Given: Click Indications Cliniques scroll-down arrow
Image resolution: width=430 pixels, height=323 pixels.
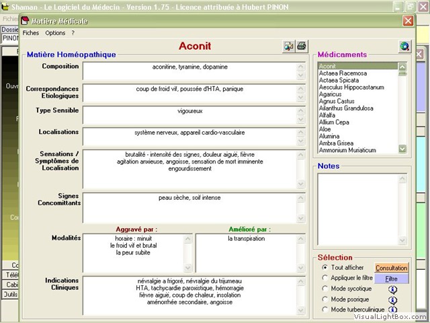Looking at the screenshot, I should 301,310.
